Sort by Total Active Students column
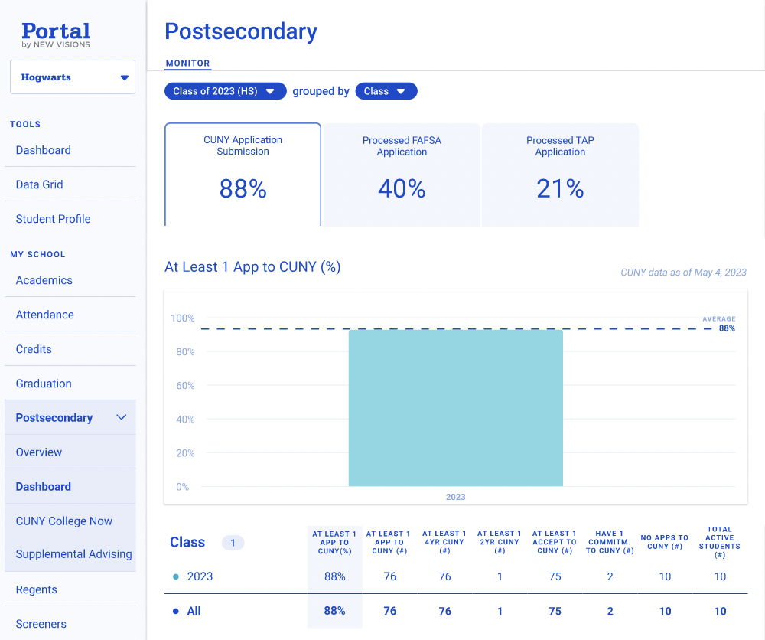 [719, 542]
